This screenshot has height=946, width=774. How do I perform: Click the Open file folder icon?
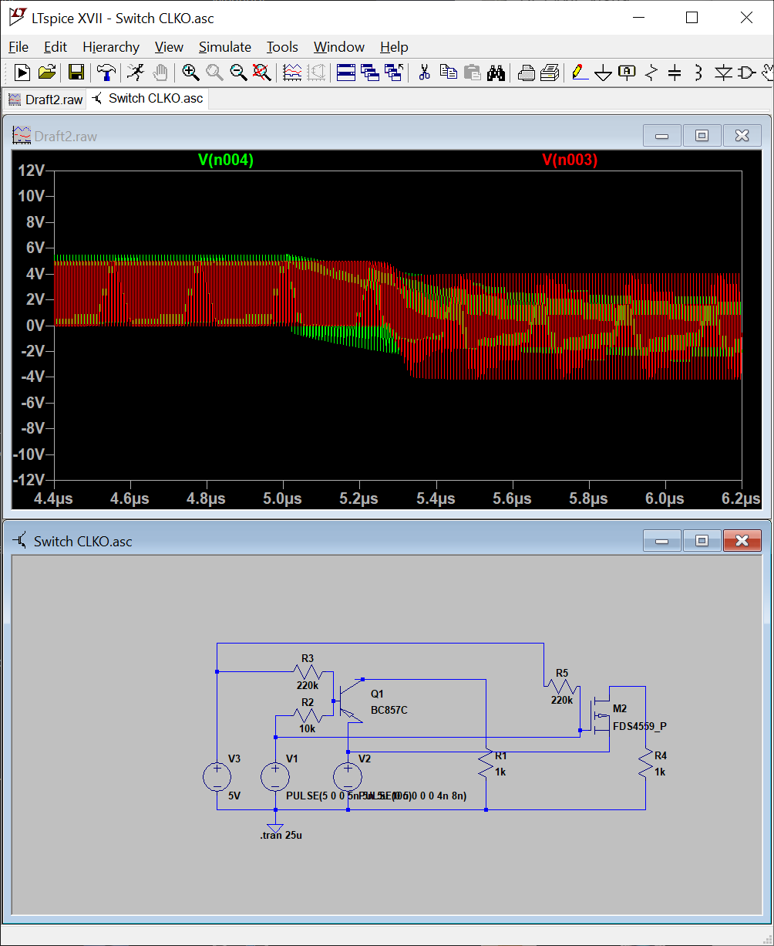[47, 73]
